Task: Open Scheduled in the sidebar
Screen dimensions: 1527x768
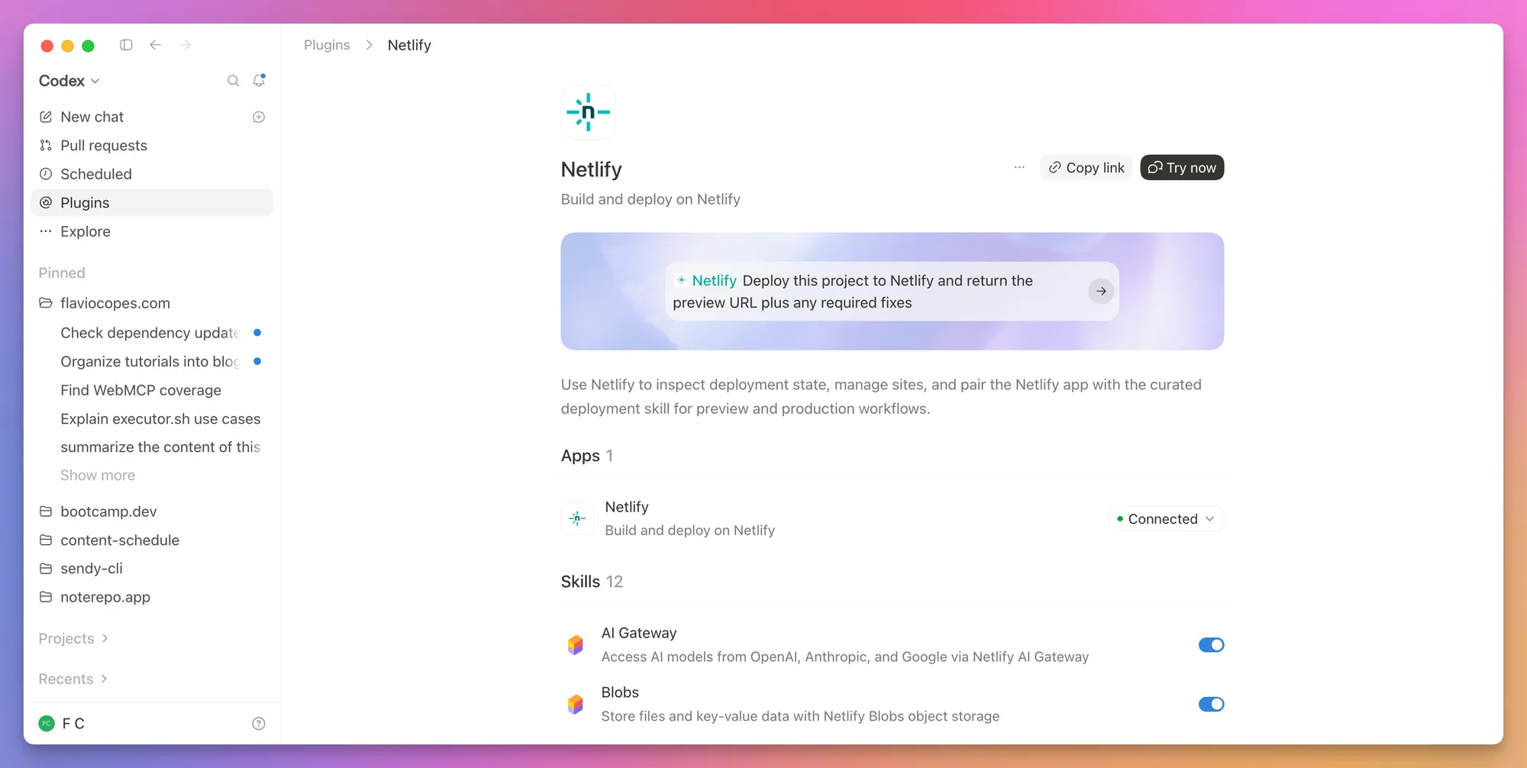Action: tap(152, 174)
